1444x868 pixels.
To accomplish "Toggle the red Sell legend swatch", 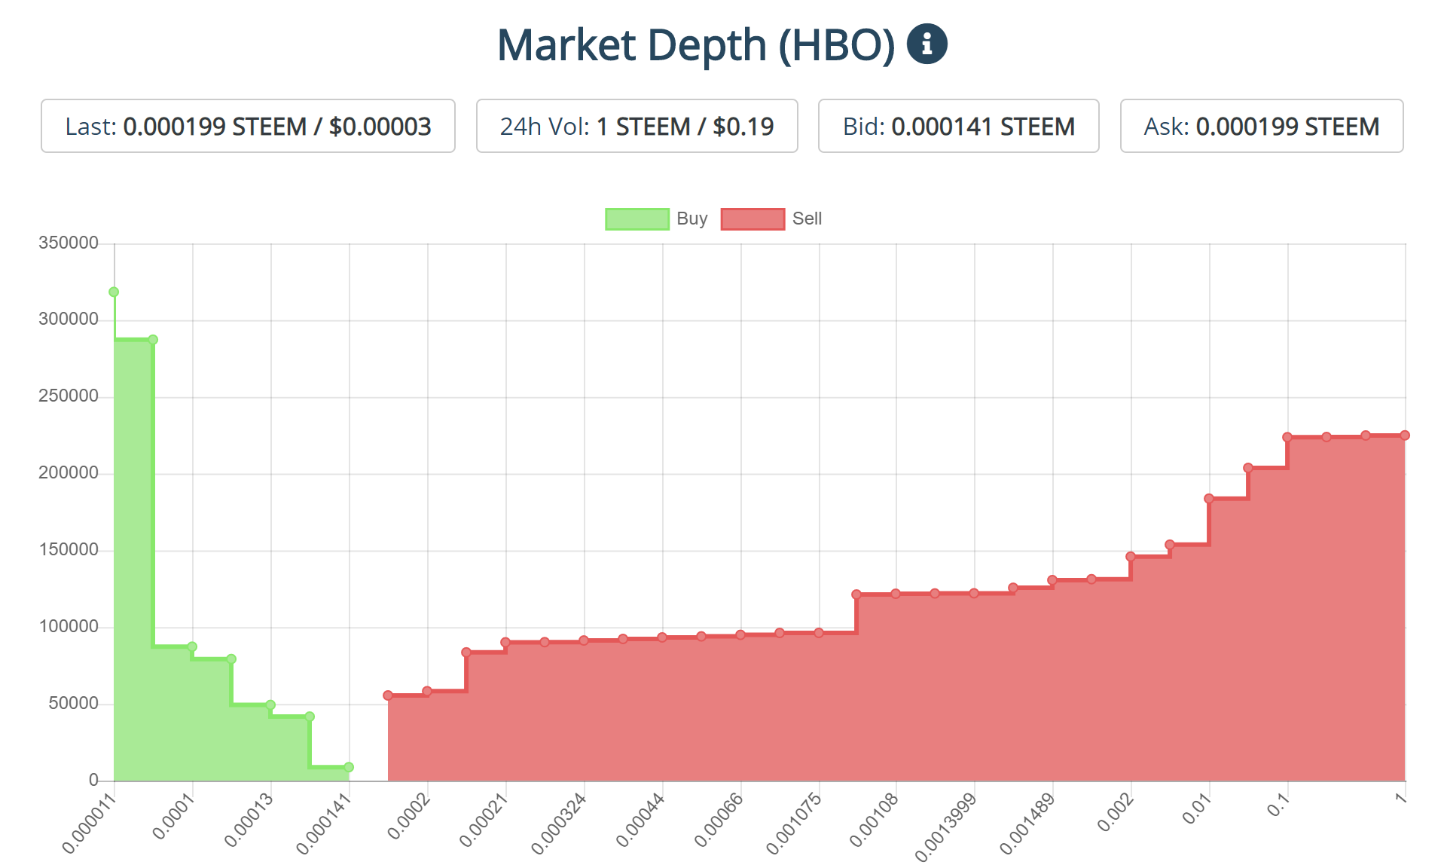I will click(x=753, y=219).
